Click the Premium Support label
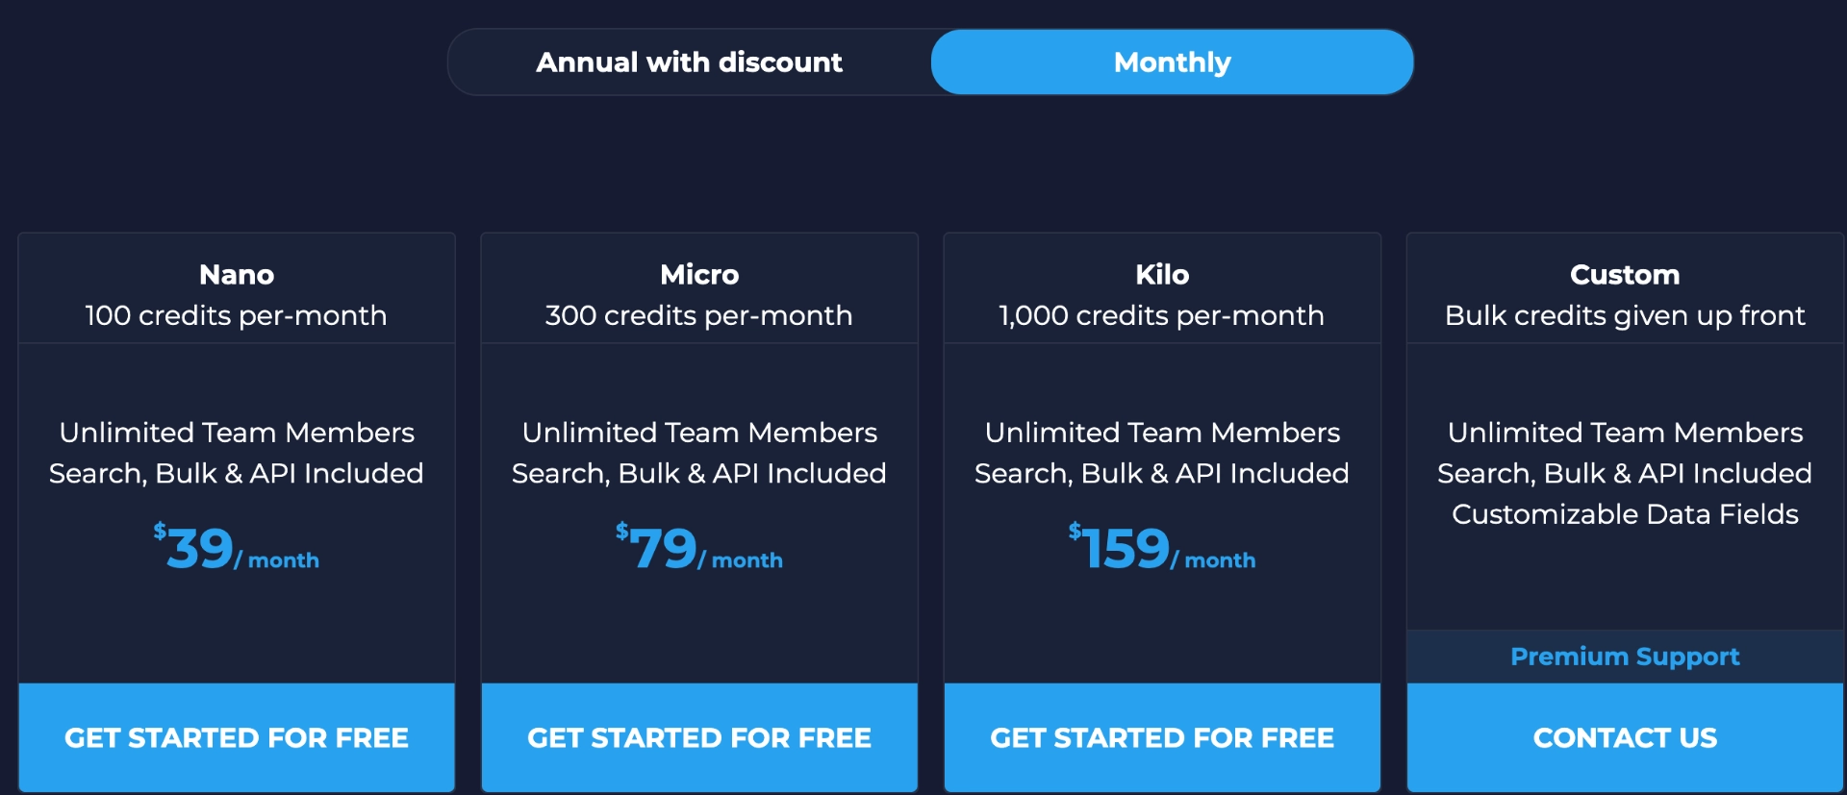The height and width of the screenshot is (795, 1847). click(x=1624, y=656)
